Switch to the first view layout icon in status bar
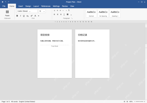 click(x=124, y=102)
